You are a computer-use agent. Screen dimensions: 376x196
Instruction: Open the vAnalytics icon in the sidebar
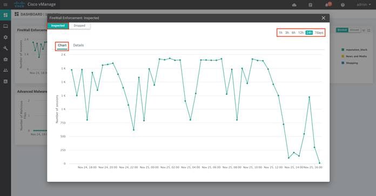pos(5,82)
